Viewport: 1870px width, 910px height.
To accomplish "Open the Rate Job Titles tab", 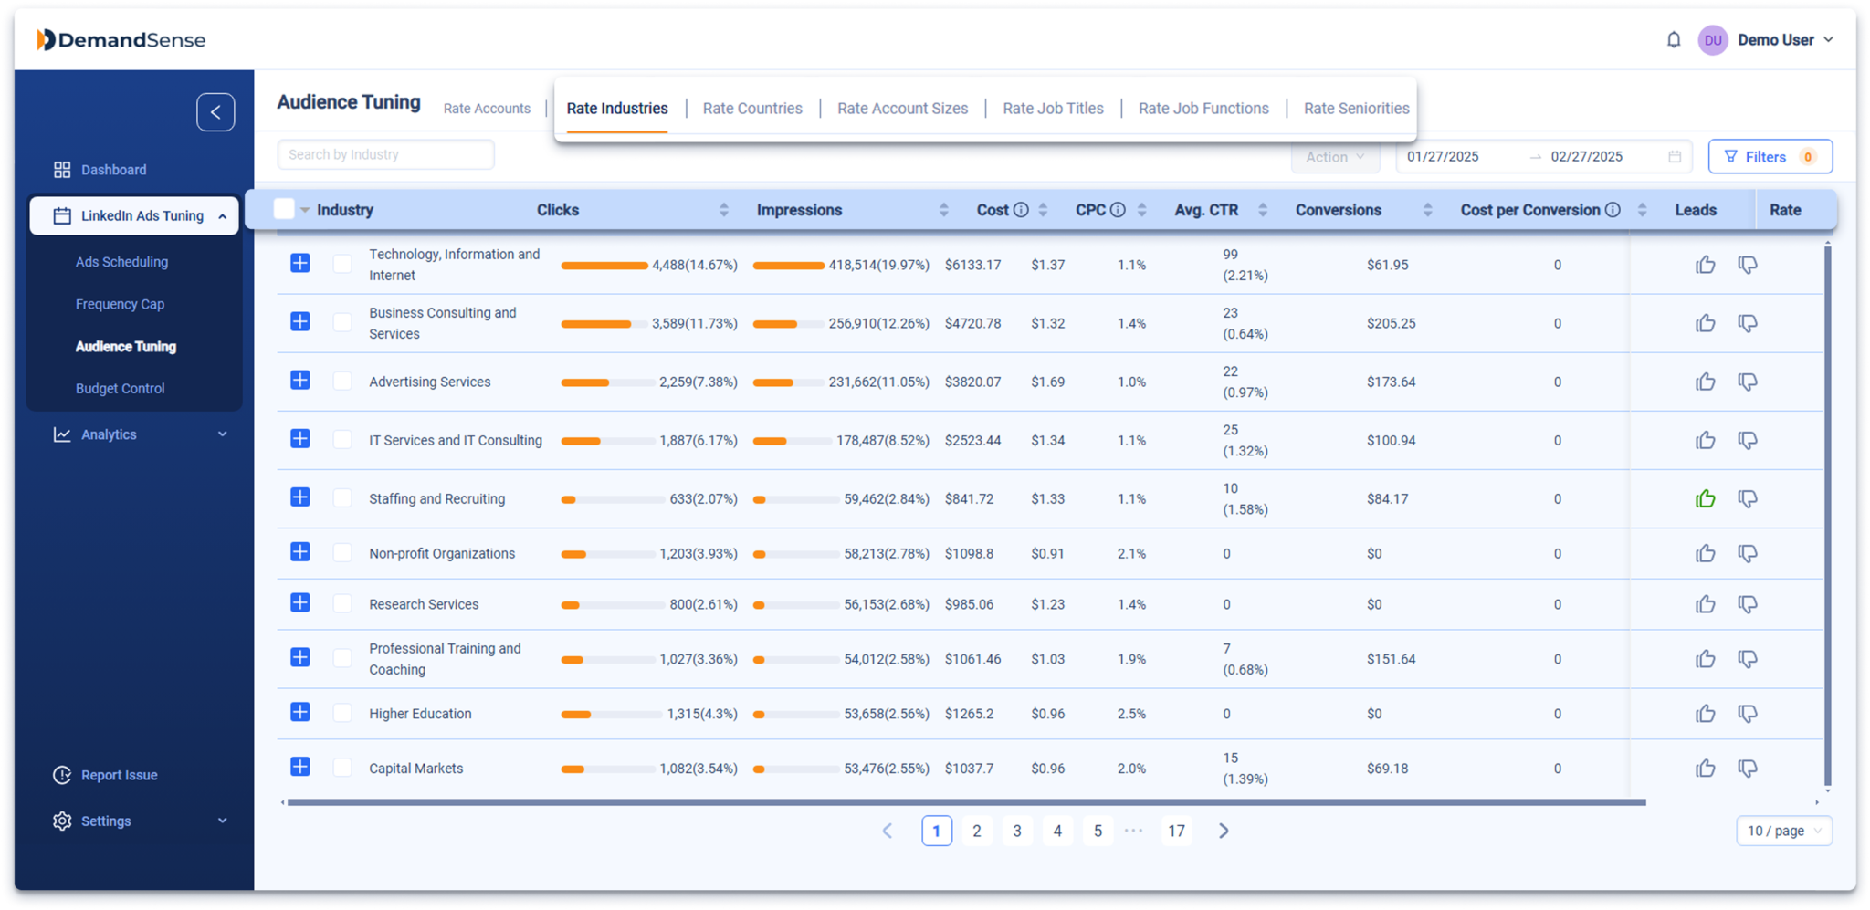I will click(x=1053, y=108).
